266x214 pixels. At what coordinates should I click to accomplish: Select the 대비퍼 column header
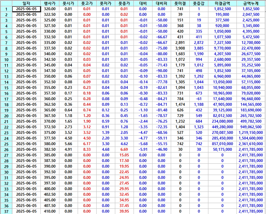pos(162,3)
